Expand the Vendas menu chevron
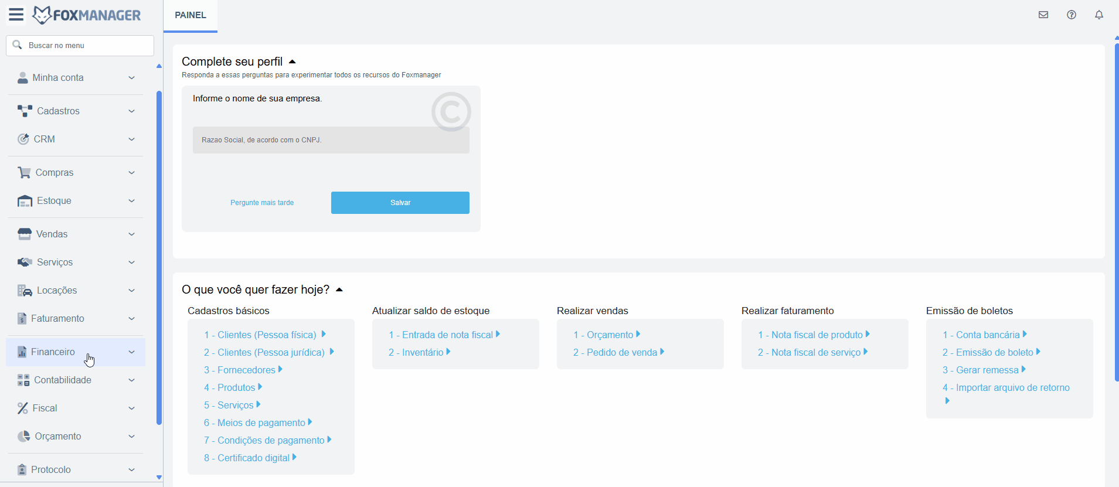The height and width of the screenshot is (487, 1119). click(x=131, y=234)
